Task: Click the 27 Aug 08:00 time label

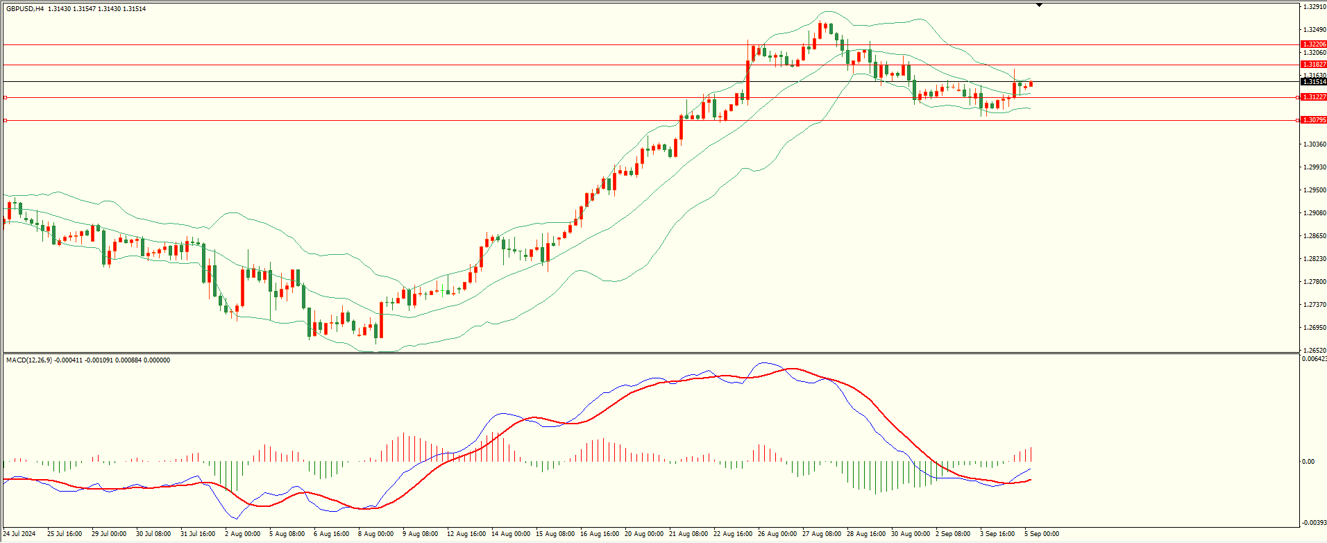Action: (x=822, y=534)
